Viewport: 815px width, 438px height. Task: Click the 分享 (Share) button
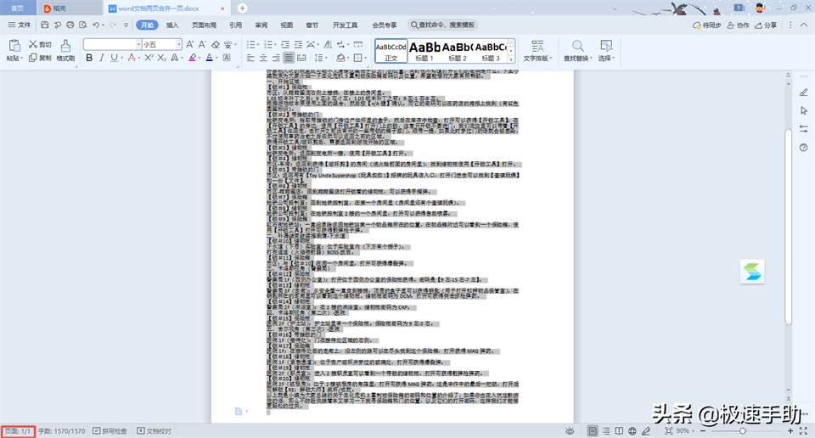coord(765,25)
